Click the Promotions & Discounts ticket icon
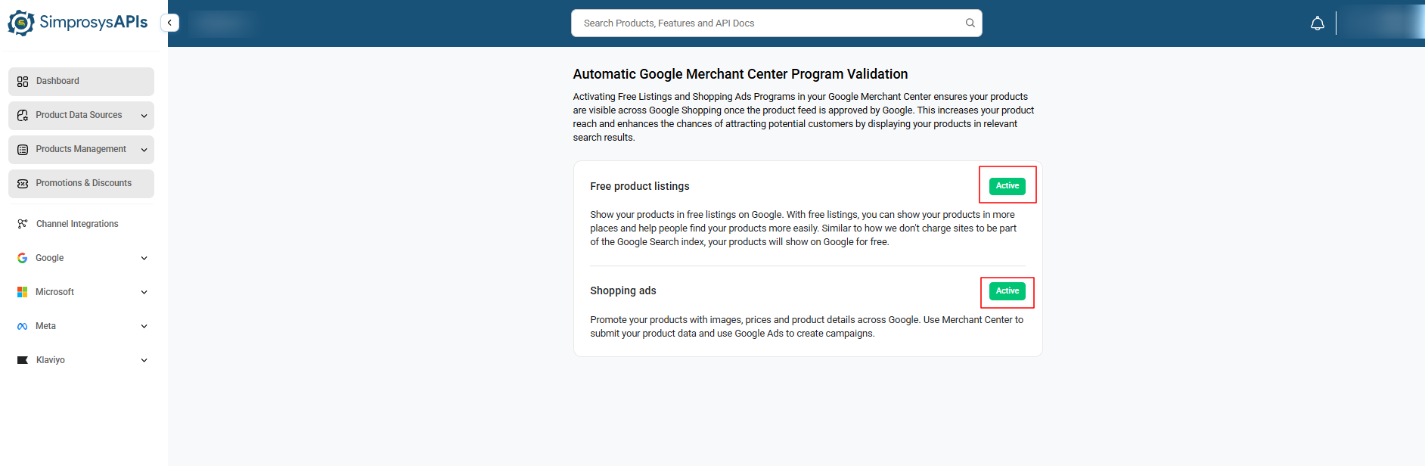Screen dimensions: 1425x466 coord(23,184)
